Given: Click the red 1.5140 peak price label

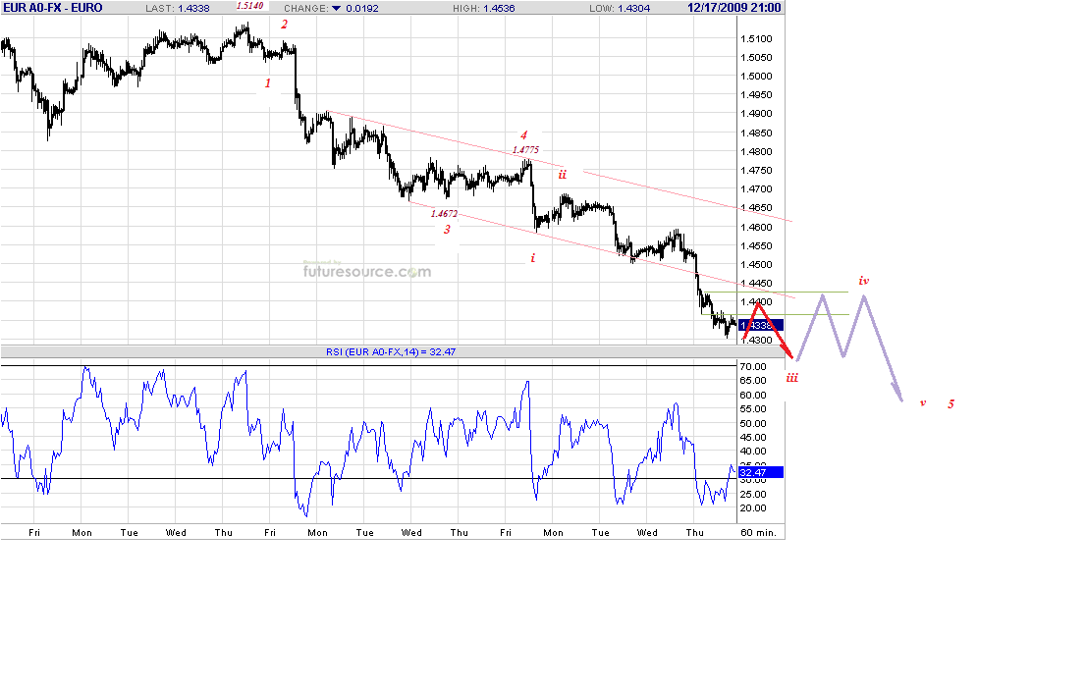Looking at the screenshot, I should [250, 6].
